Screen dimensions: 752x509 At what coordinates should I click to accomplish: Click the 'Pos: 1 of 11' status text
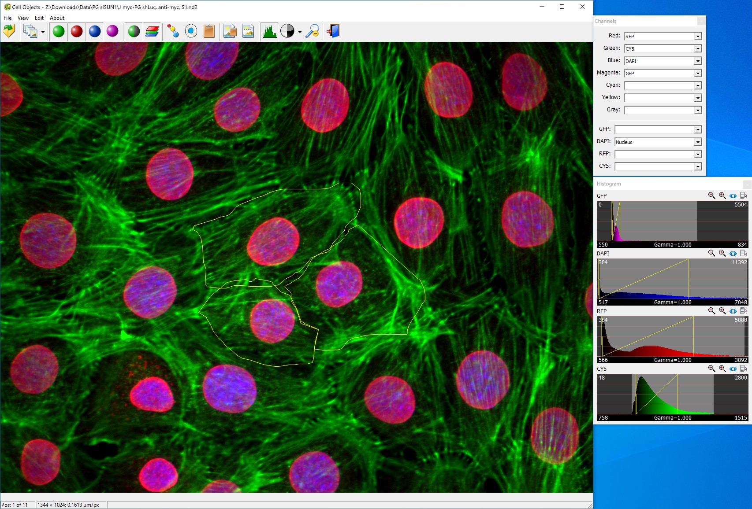15,505
